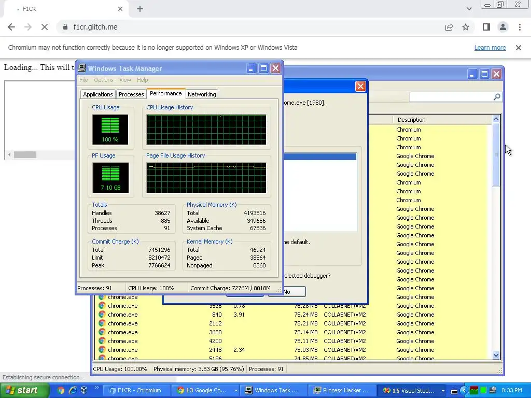
Task: Click the page's horizontal scrollbar thumb
Action: (25, 154)
